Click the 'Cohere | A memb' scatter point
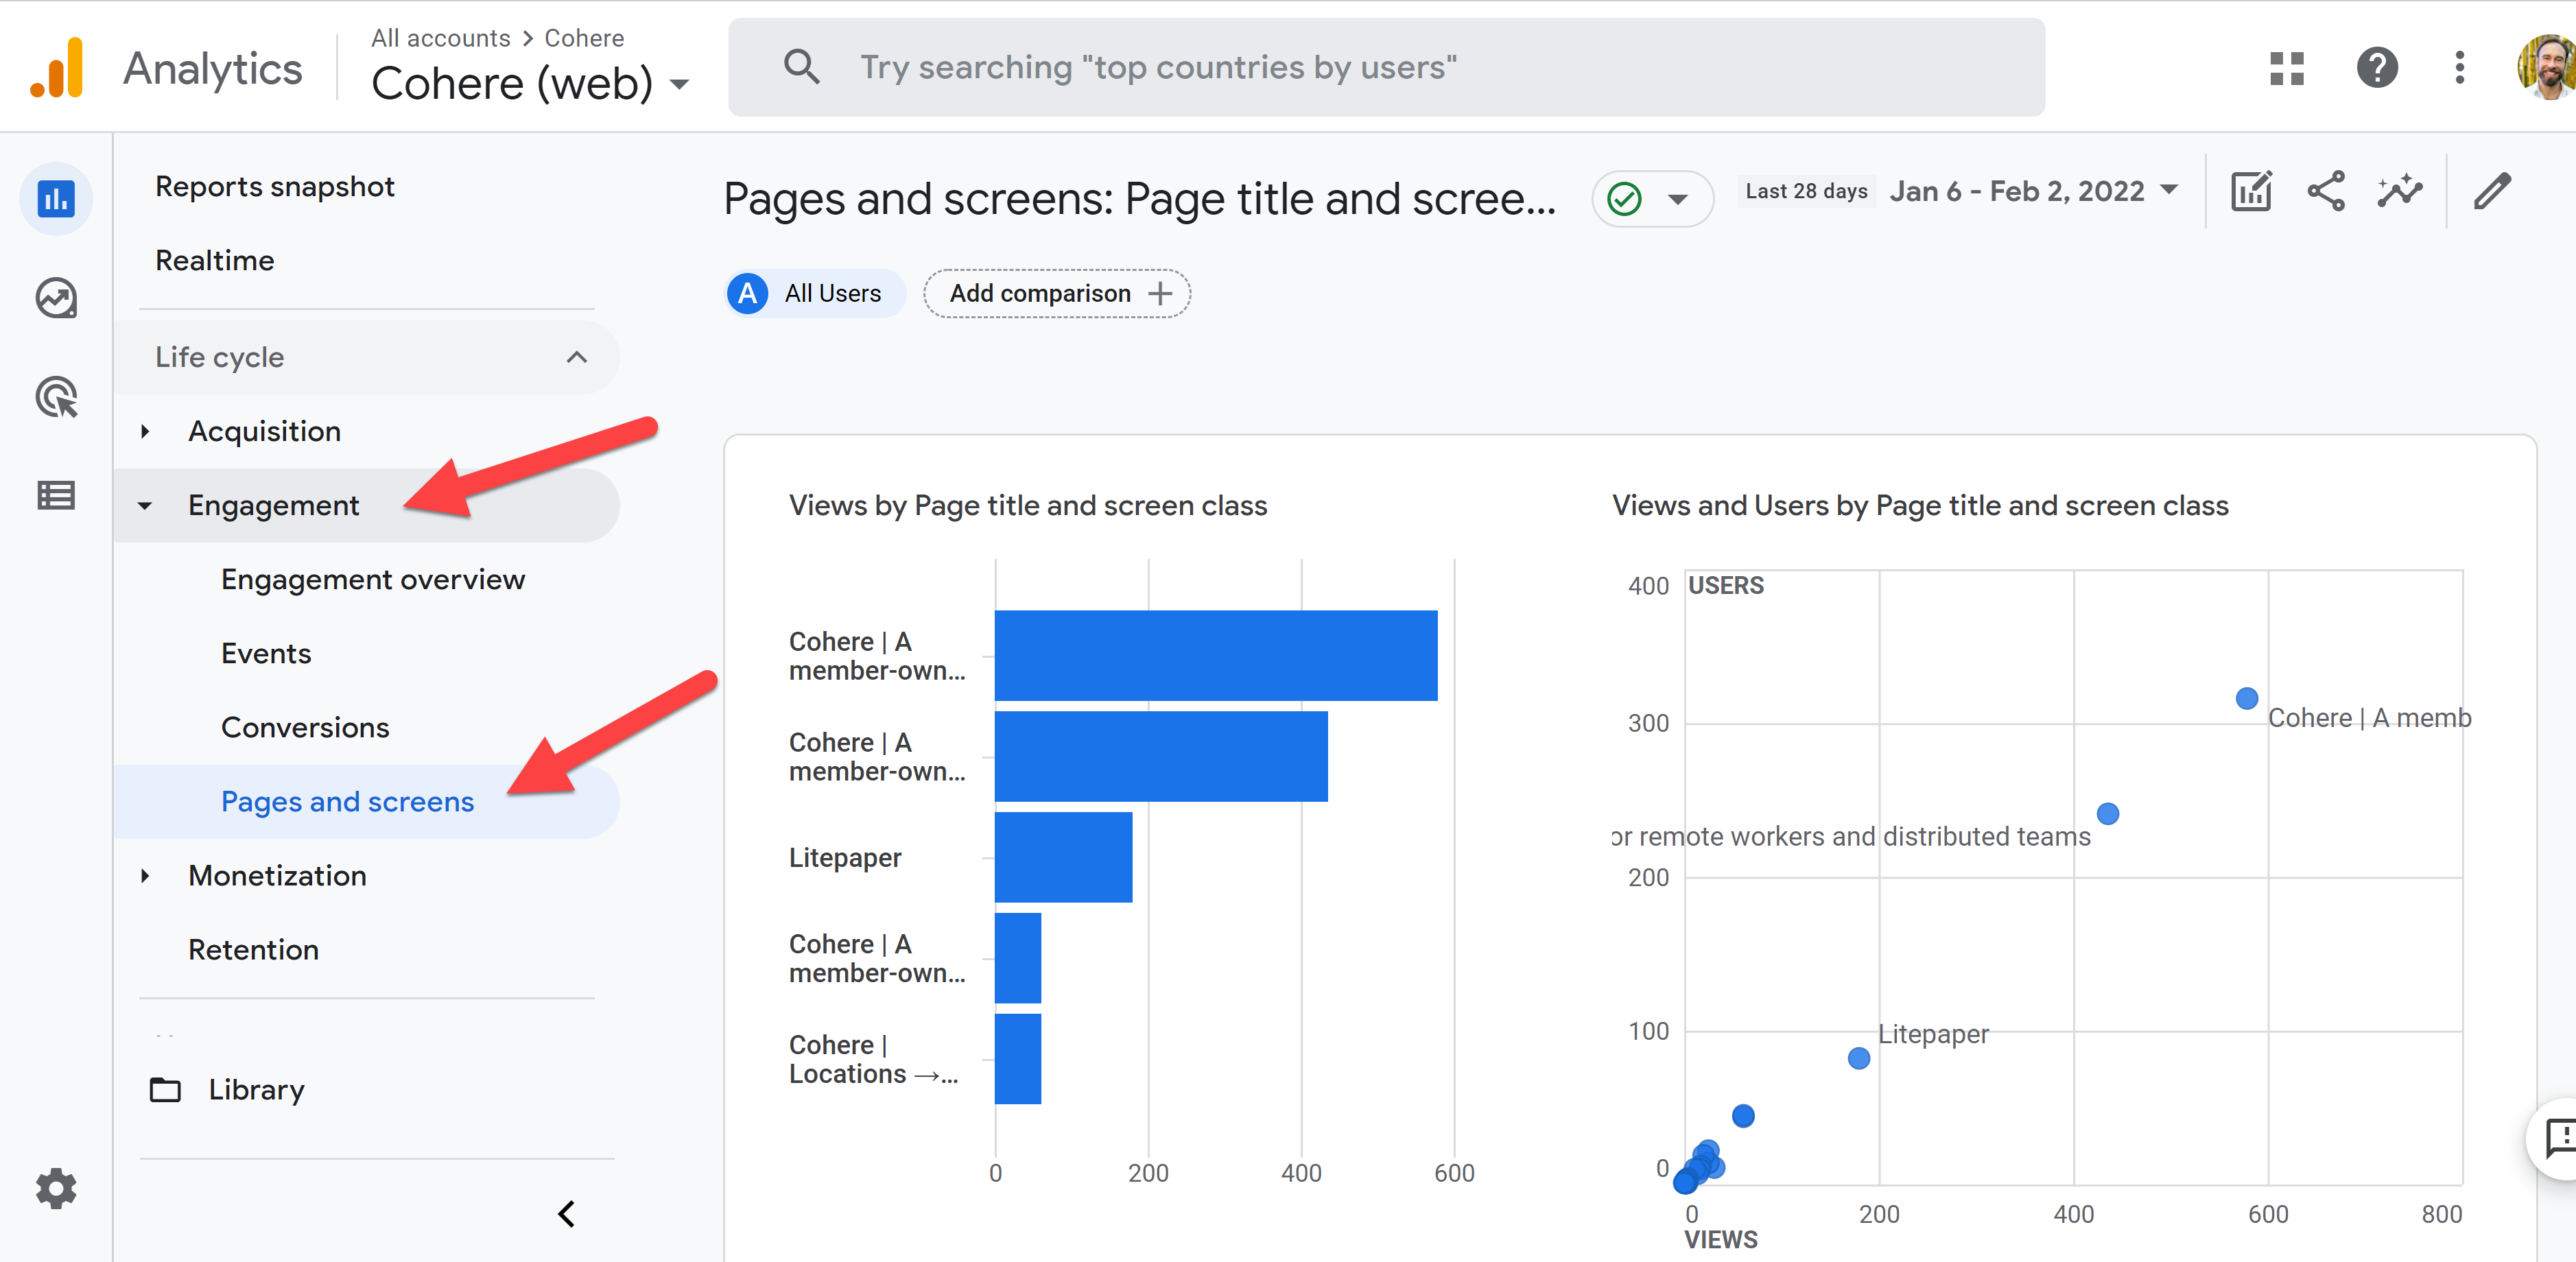 tap(2247, 698)
